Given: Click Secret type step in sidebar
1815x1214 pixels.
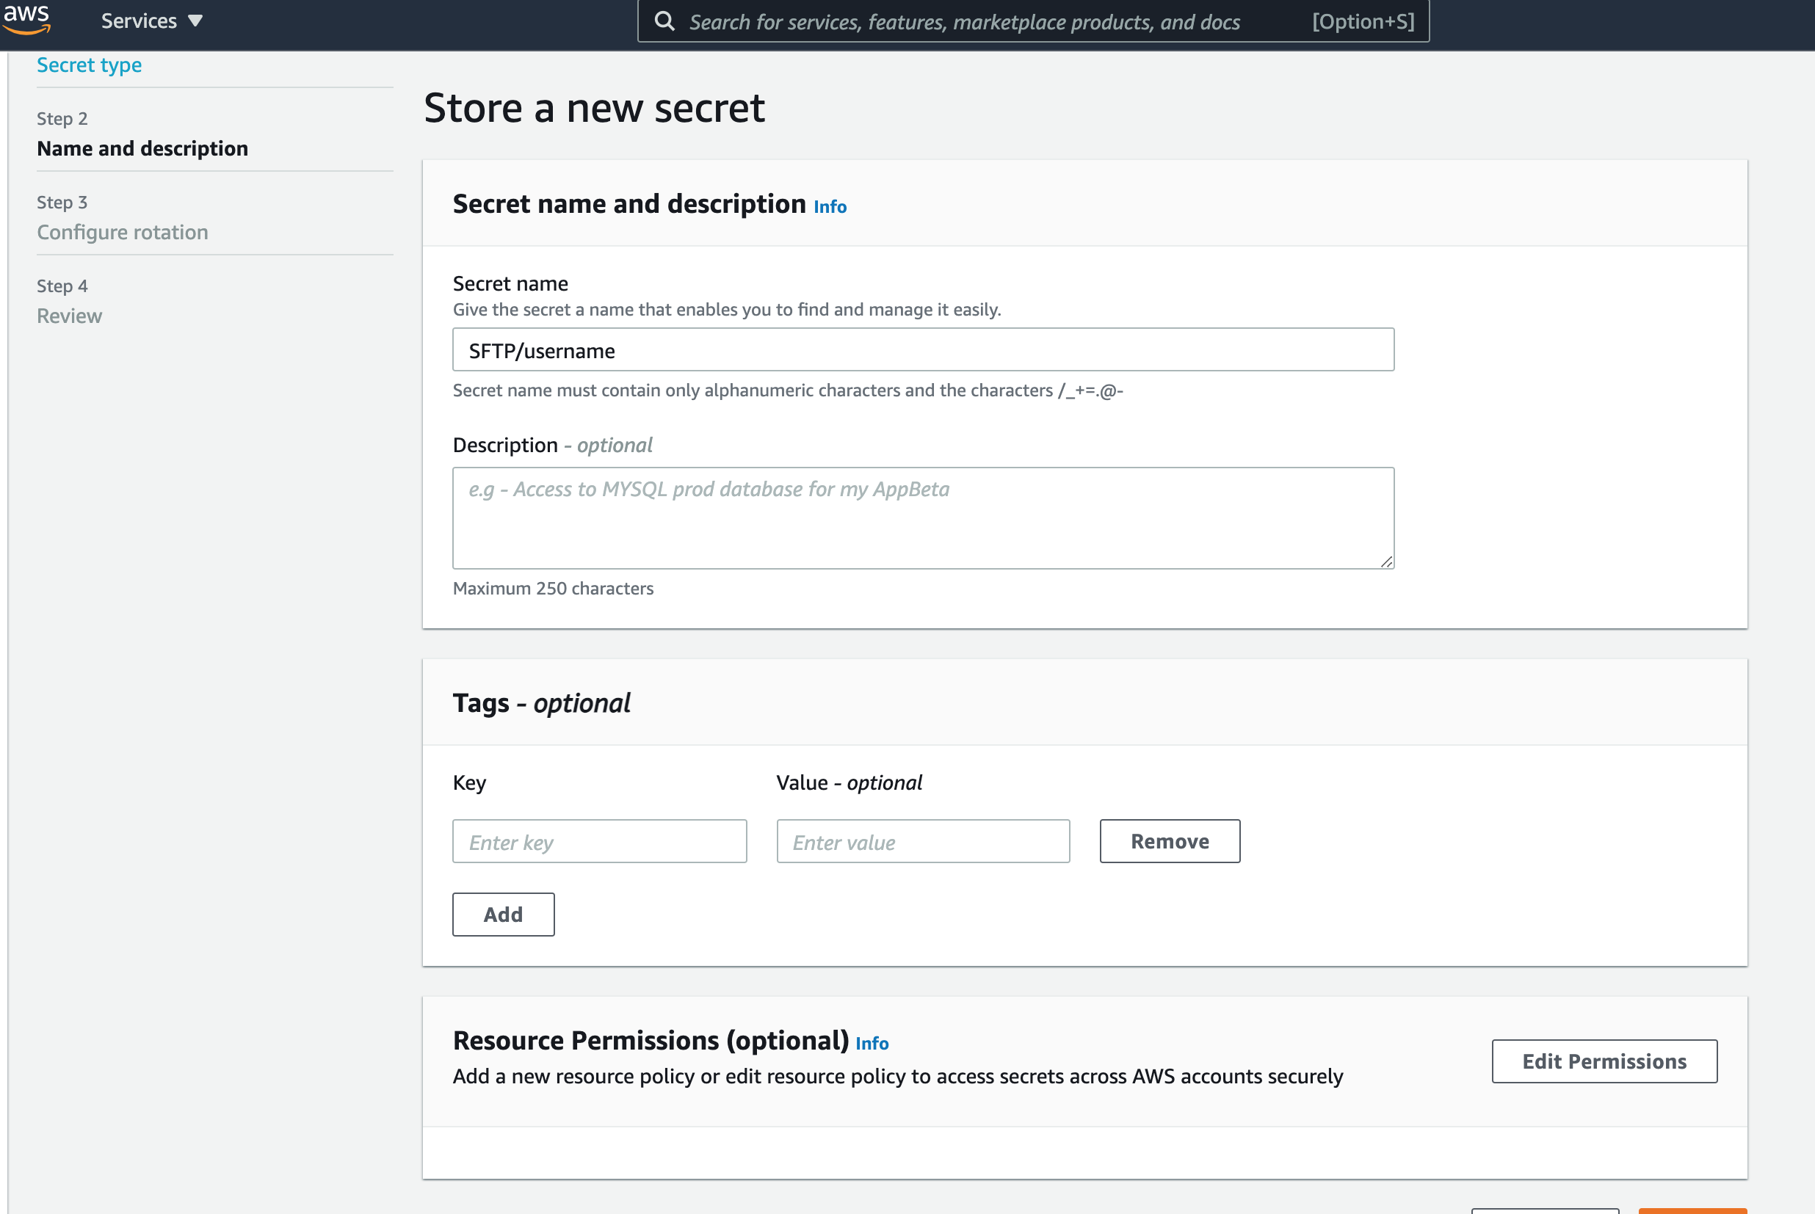Looking at the screenshot, I should [88, 64].
